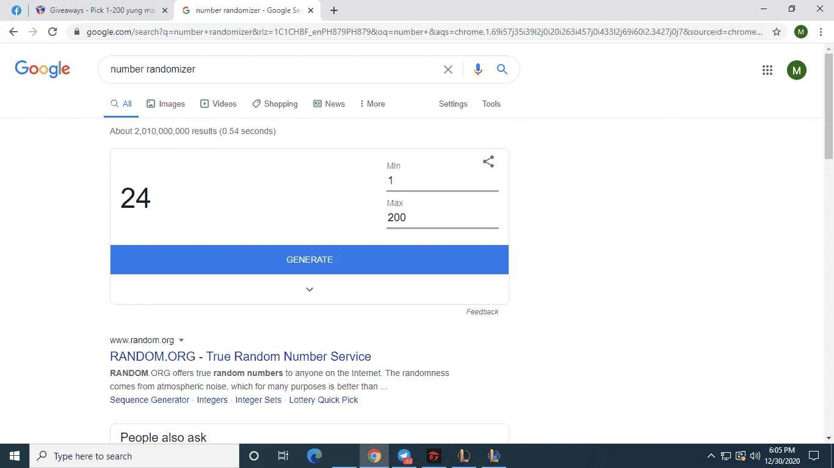Open Sequence Generator sitelink
The width and height of the screenshot is (834, 468).
tap(150, 400)
